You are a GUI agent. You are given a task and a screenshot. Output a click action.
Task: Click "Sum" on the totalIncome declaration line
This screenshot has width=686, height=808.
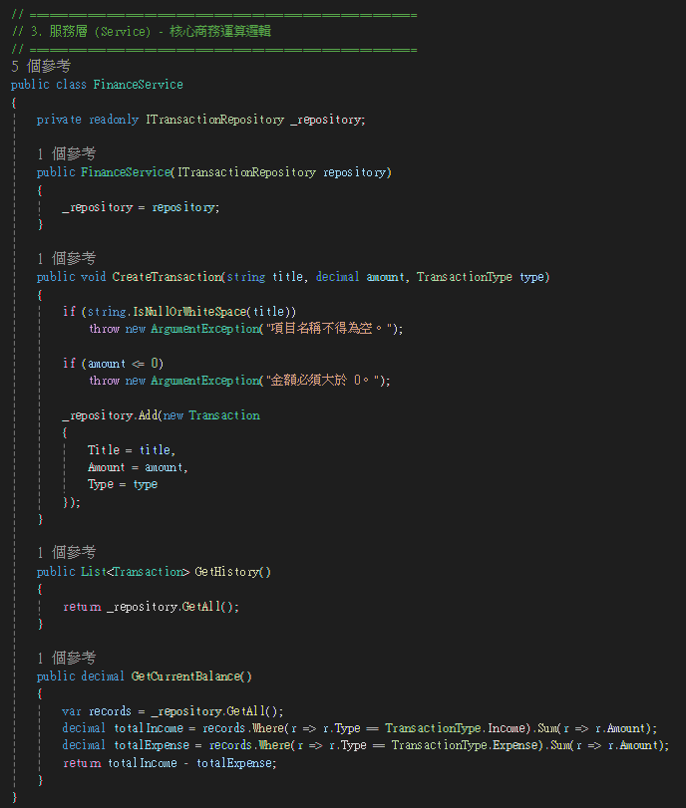point(547,728)
